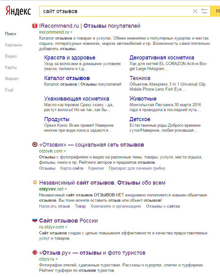
Task: Open Независимый сайт отзывов result title
Action: coord(102,183)
